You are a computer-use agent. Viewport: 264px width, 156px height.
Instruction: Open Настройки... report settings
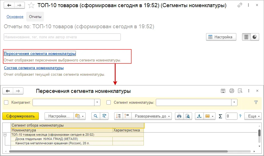coord(59,116)
